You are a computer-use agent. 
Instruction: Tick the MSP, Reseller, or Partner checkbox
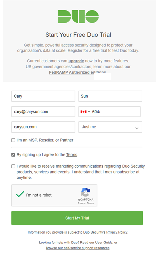tap(13, 140)
